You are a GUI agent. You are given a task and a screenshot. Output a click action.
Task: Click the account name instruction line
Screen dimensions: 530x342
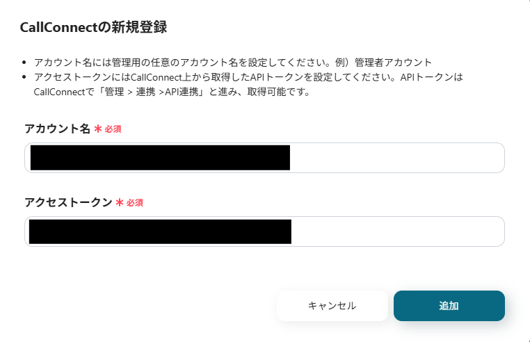coord(232,62)
